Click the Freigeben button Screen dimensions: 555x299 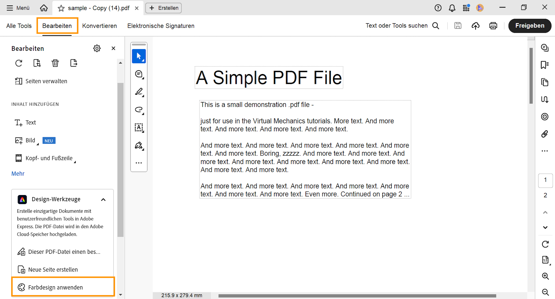tap(530, 26)
